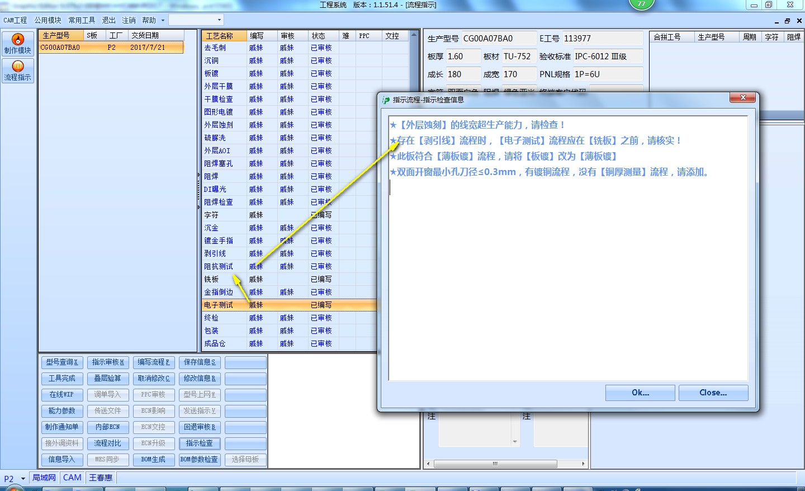This screenshot has width=805, height=491.
Task: Select the CG00A07BA0 row in model list
Action: (x=111, y=48)
